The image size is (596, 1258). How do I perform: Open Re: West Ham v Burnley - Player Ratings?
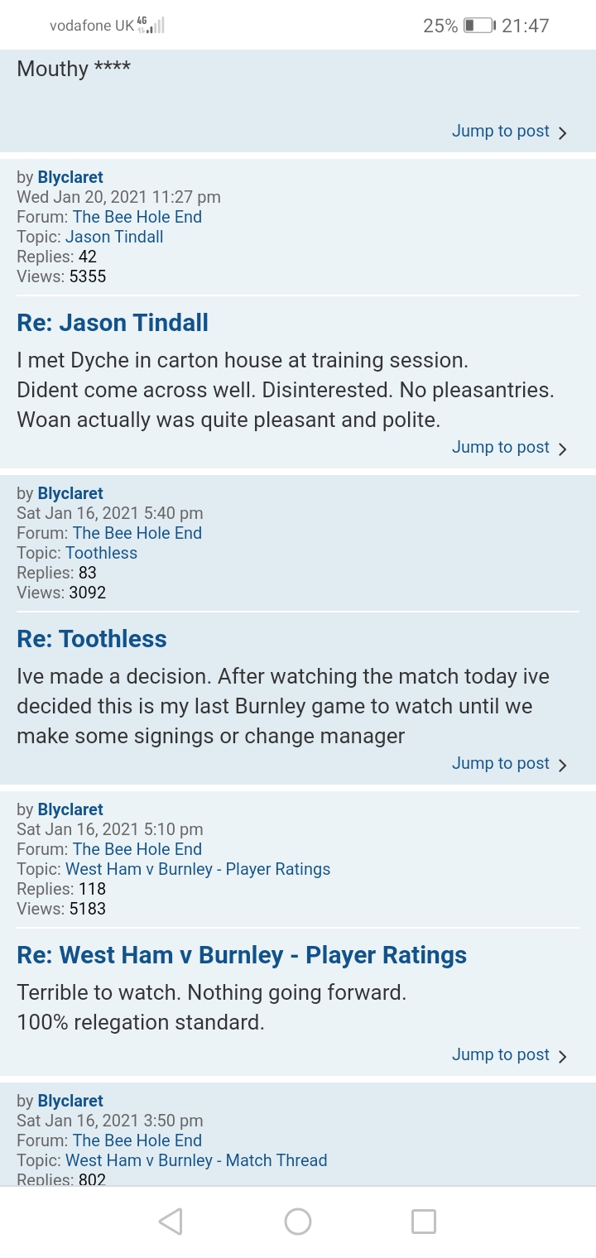pyautogui.click(x=242, y=955)
